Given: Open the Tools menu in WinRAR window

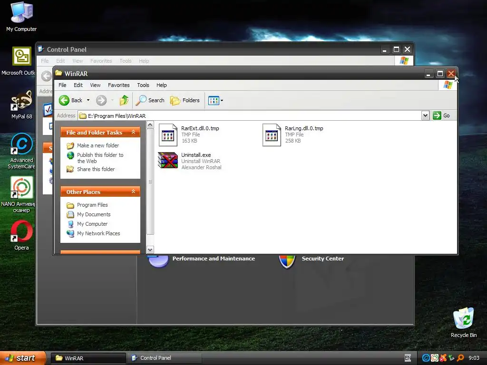Looking at the screenshot, I should coord(143,85).
